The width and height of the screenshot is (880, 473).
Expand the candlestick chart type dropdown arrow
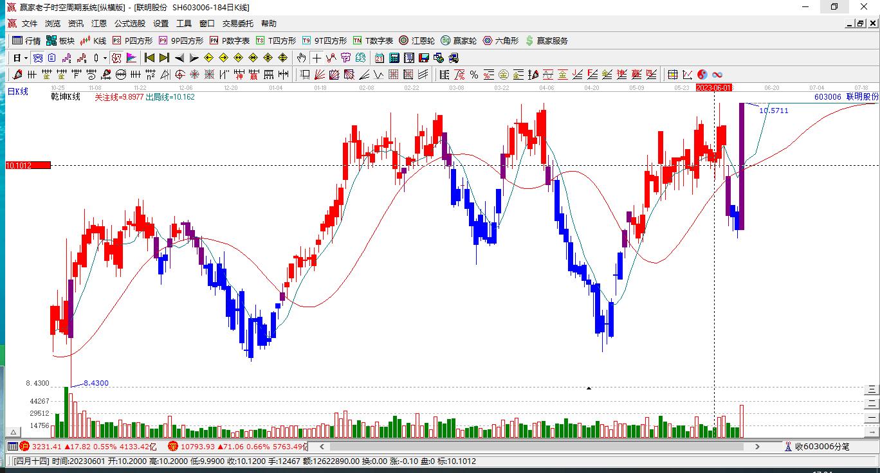tap(105, 58)
